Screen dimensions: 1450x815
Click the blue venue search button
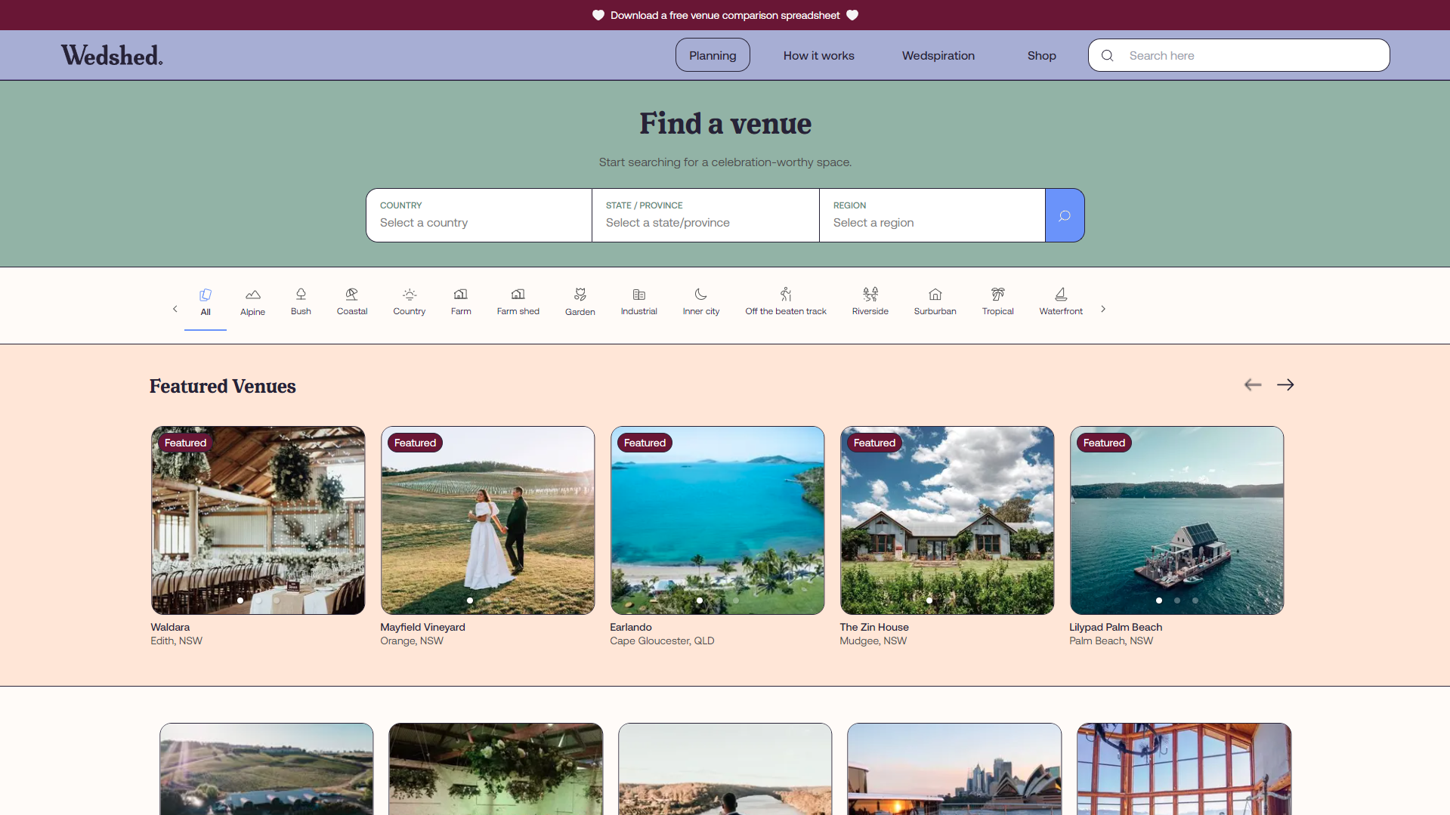(x=1064, y=216)
